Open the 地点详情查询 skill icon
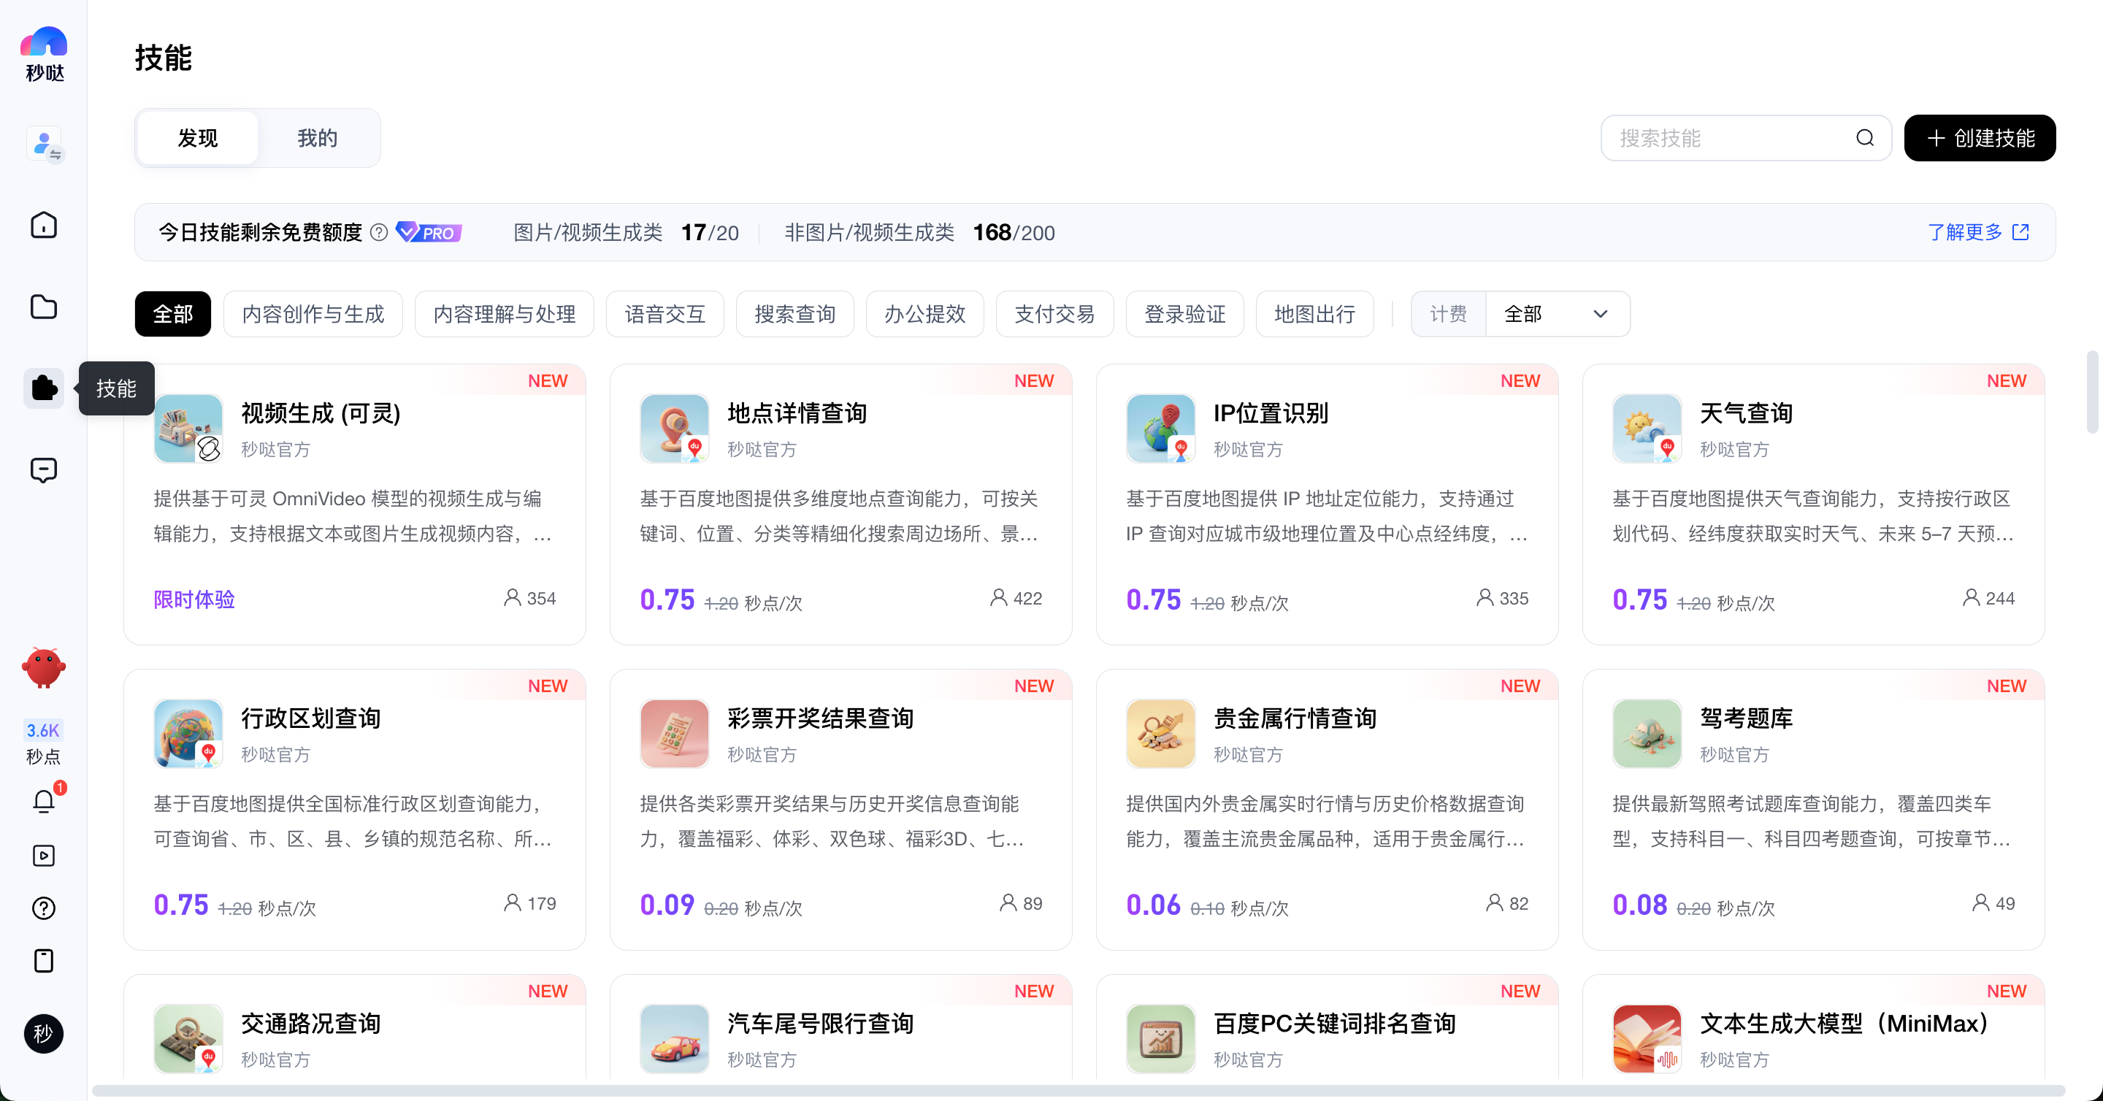Viewport: 2103px width, 1101px height. [x=674, y=429]
